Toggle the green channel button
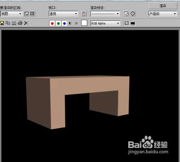180x162 pixels. (x=58, y=23)
